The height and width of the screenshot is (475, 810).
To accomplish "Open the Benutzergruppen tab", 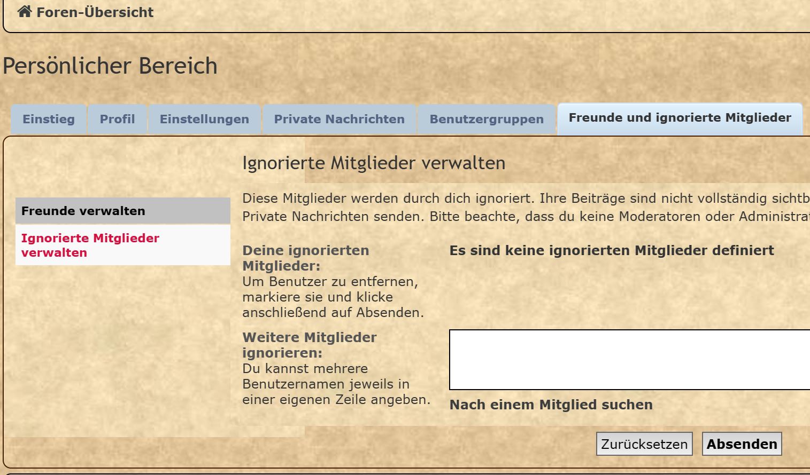I will coord(487,119).
